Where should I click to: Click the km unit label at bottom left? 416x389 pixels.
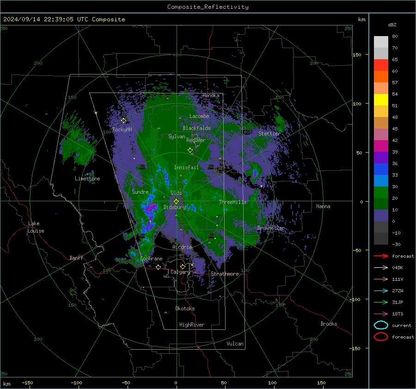[6, 384]
